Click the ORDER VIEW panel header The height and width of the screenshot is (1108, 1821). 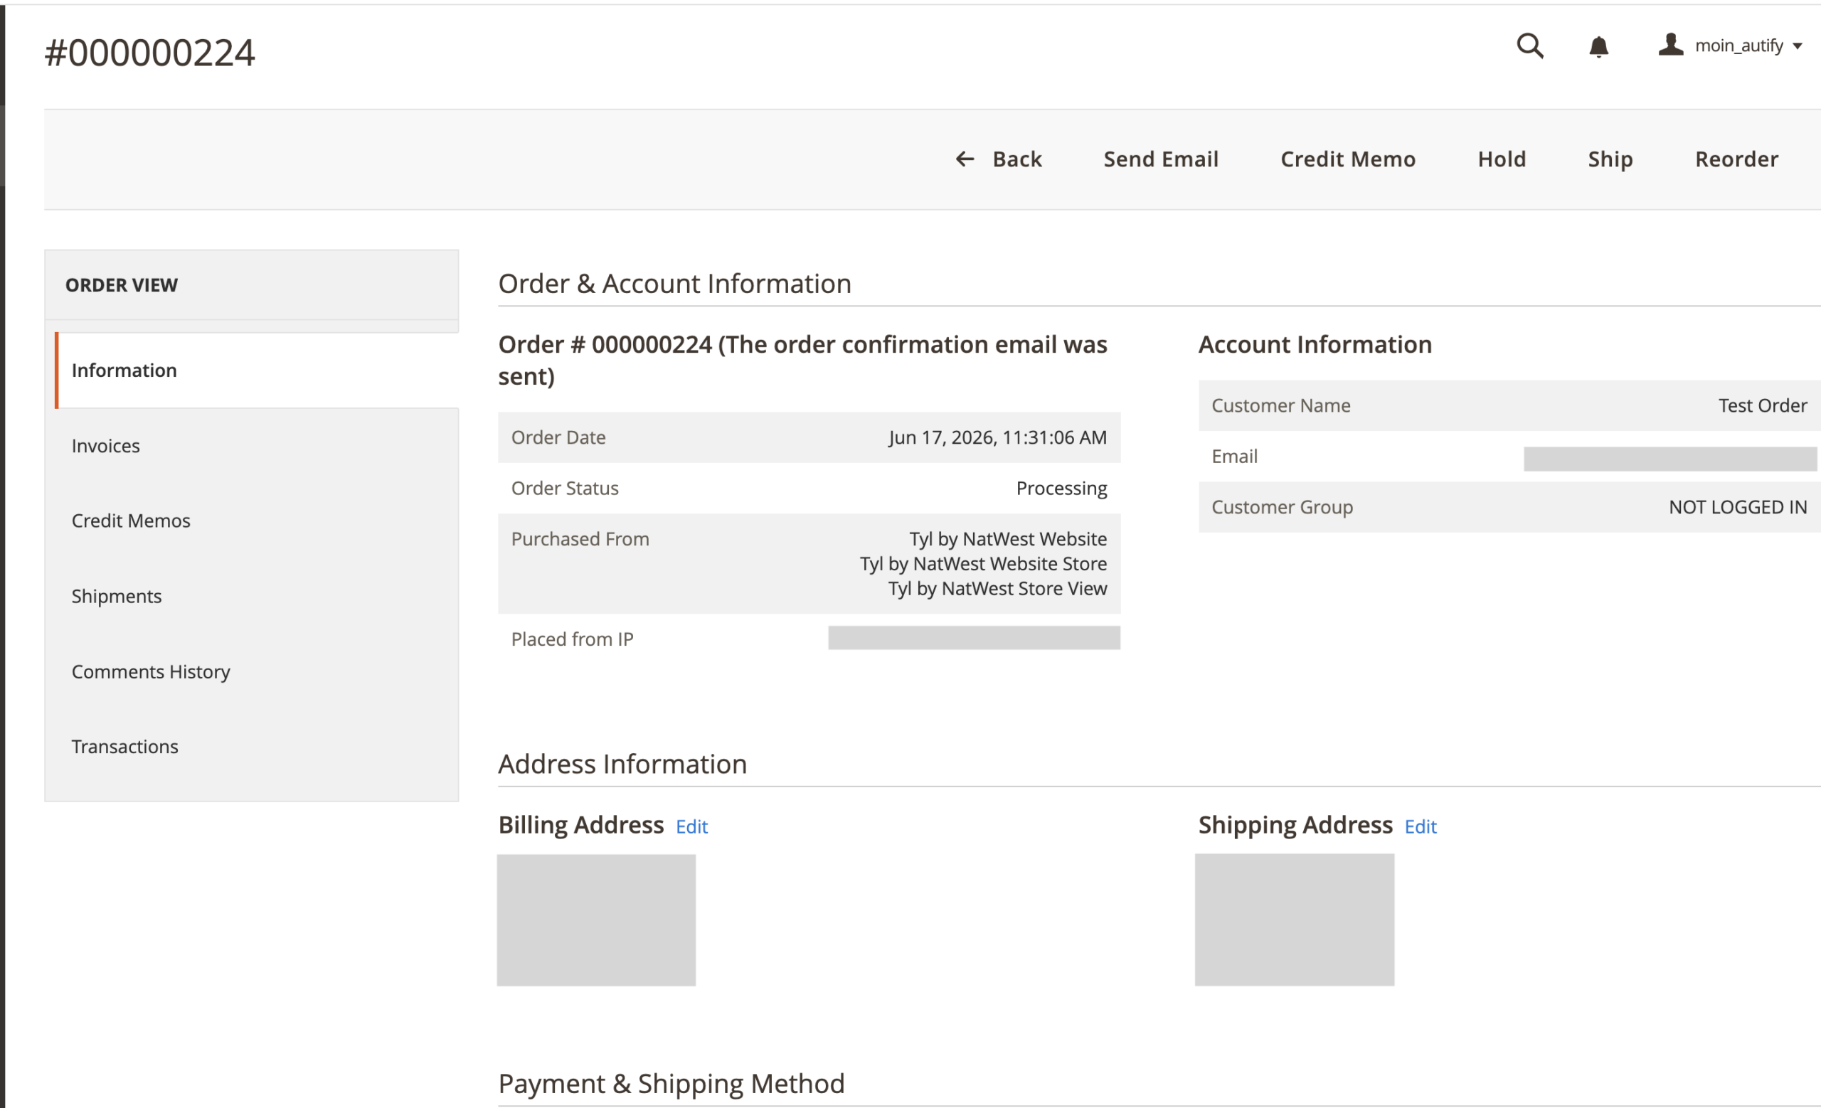click(251, 285)
